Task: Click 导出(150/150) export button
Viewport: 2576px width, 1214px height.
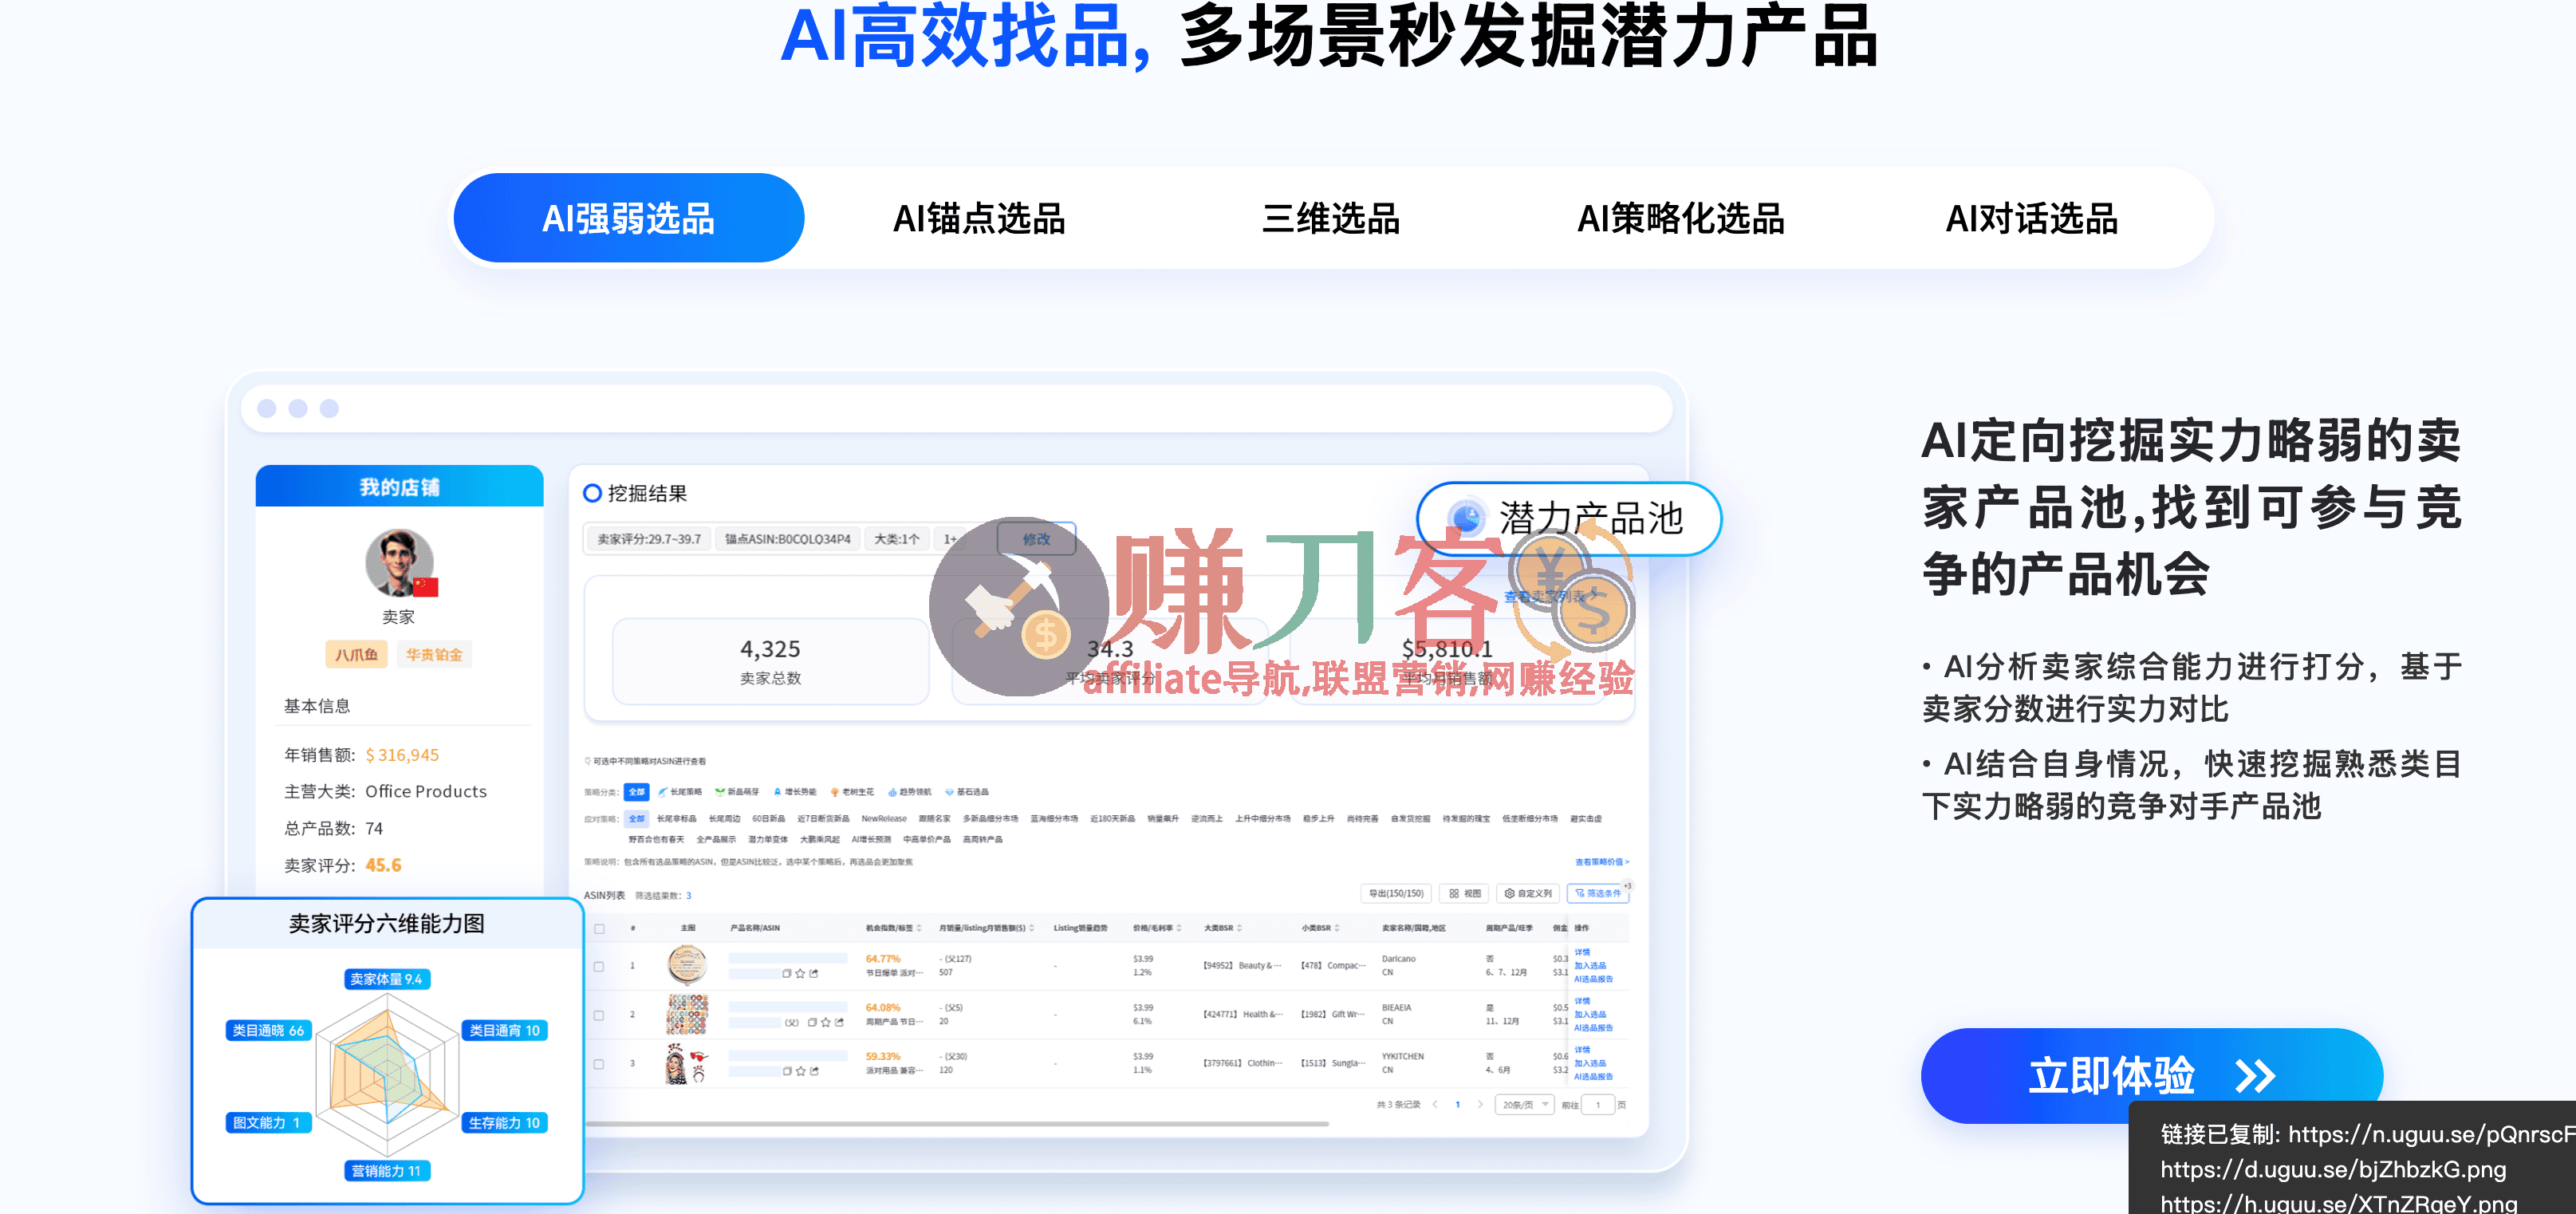Action: [x=1396, y=893]
